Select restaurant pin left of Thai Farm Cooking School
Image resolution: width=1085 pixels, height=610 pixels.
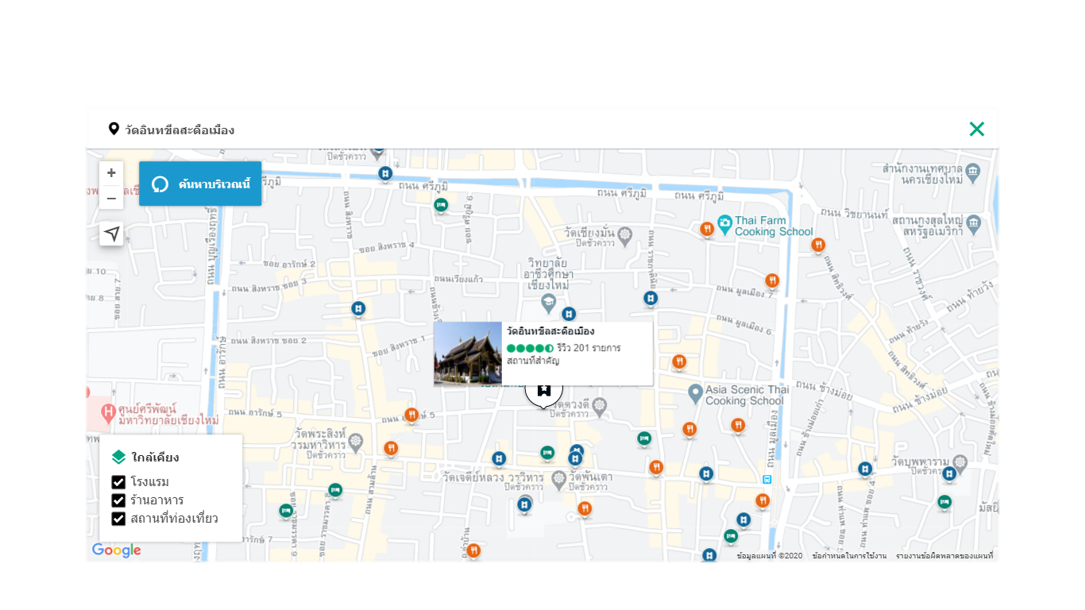[706, 230]
